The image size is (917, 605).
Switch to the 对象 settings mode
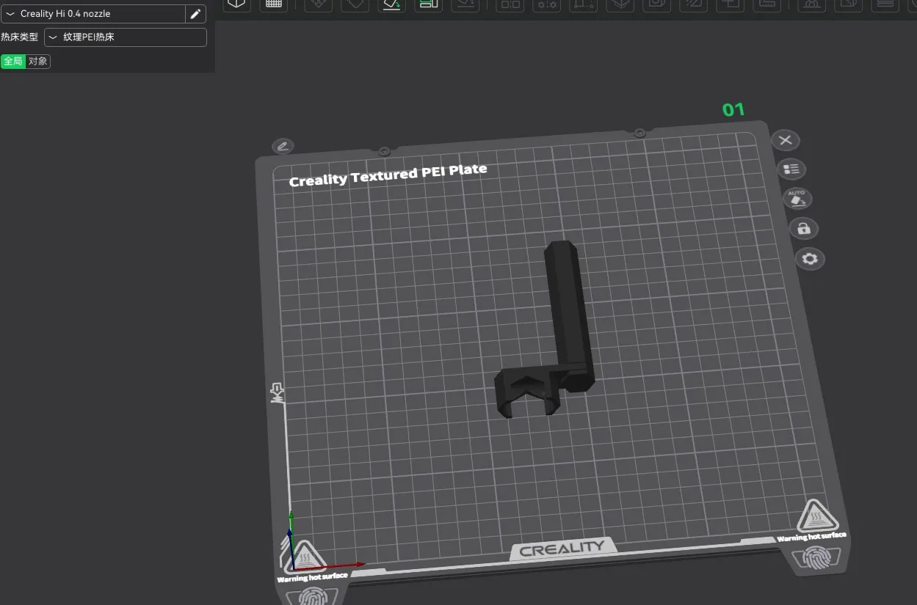click(38, 62)
